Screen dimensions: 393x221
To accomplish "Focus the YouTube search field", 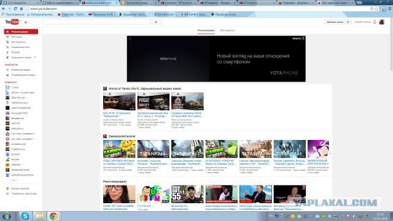I will pyautogui.click(x=96, y=22).
